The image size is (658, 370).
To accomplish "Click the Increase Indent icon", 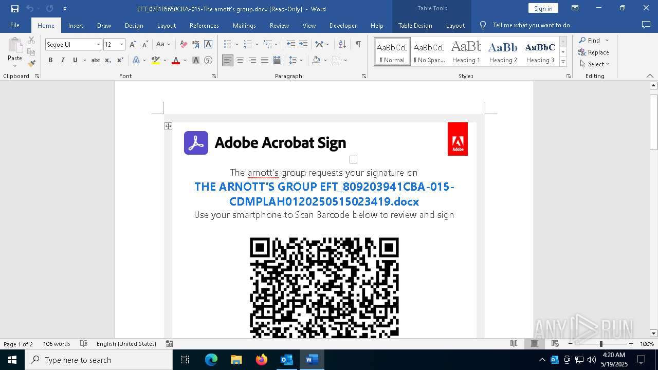I will (303, 45).
